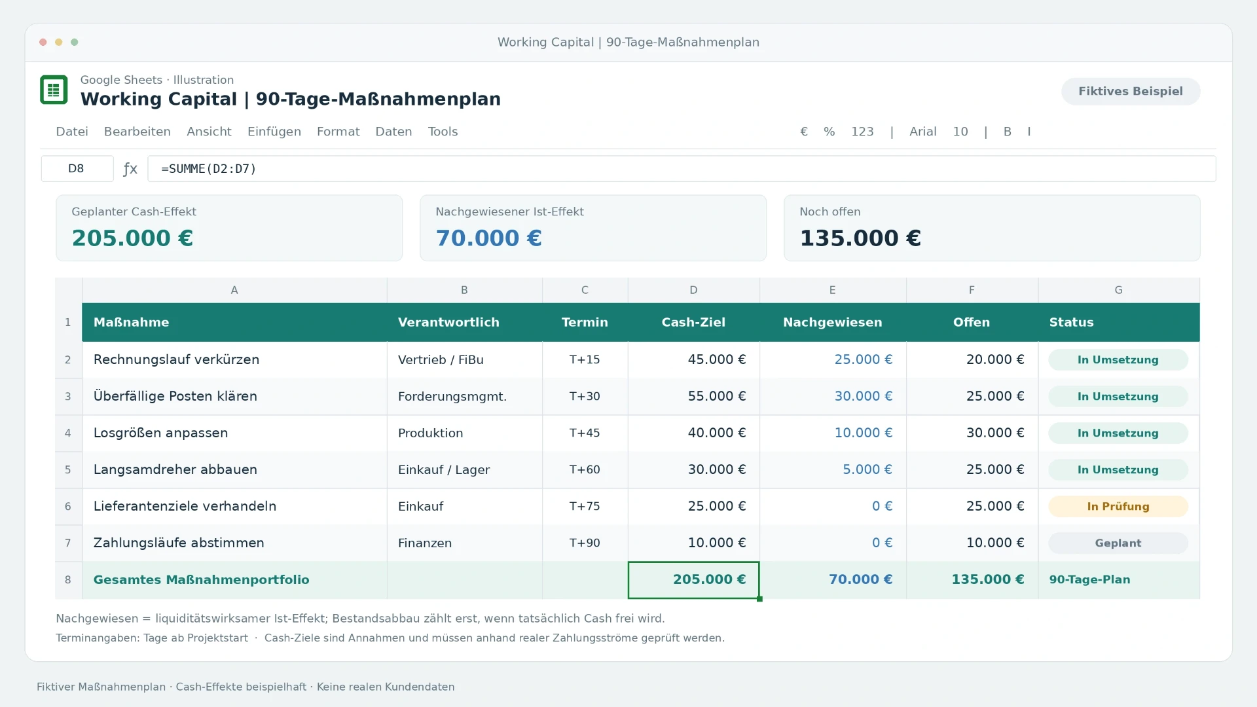
Task: Select cell Losgrößen anpassen
Action: (234, 433)
